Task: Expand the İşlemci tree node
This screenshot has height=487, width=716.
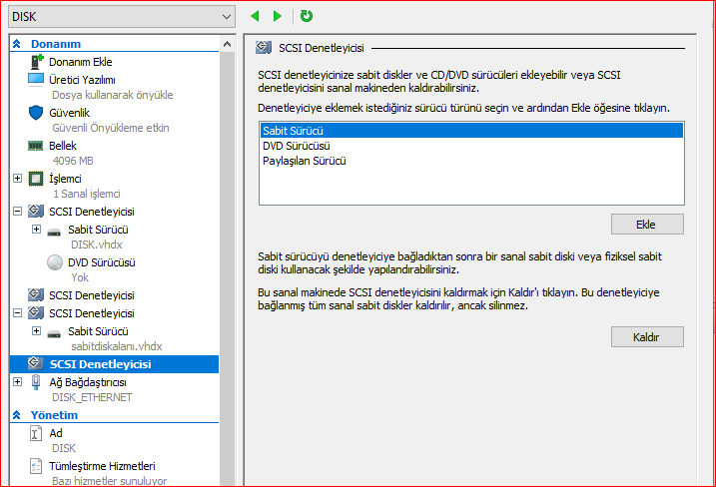Action: 17,178
